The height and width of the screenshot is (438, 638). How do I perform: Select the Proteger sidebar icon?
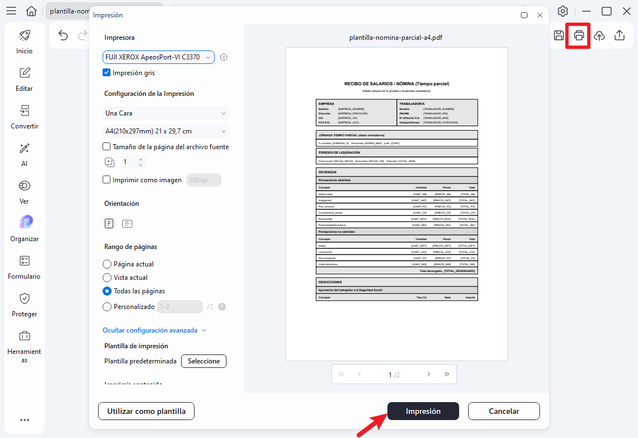tap(24, 305)
